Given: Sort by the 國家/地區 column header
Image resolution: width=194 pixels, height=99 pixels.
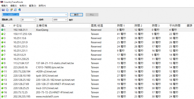Looking at the screenshot, I should click(103, 26).
